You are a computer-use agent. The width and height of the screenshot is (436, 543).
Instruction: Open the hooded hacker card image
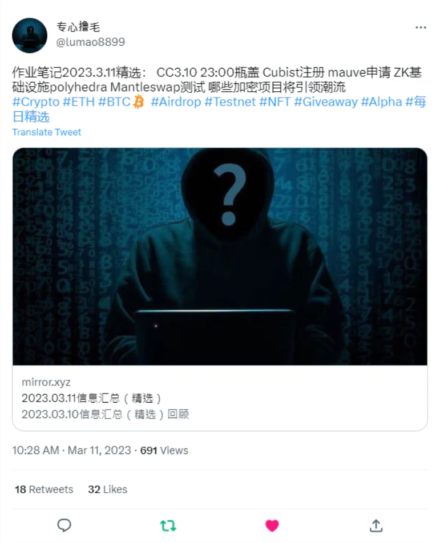point(220,256)
